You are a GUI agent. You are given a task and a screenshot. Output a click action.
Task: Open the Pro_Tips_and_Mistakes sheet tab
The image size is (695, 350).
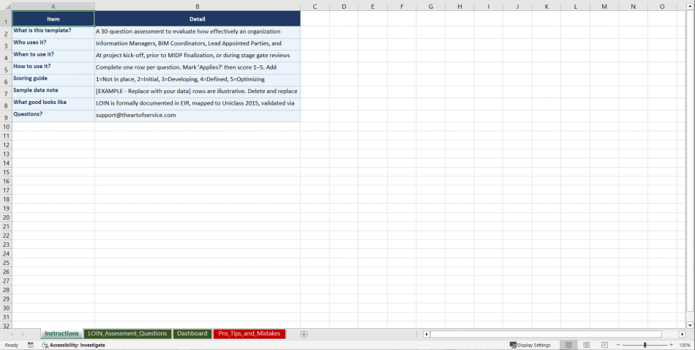click(249, 334)
